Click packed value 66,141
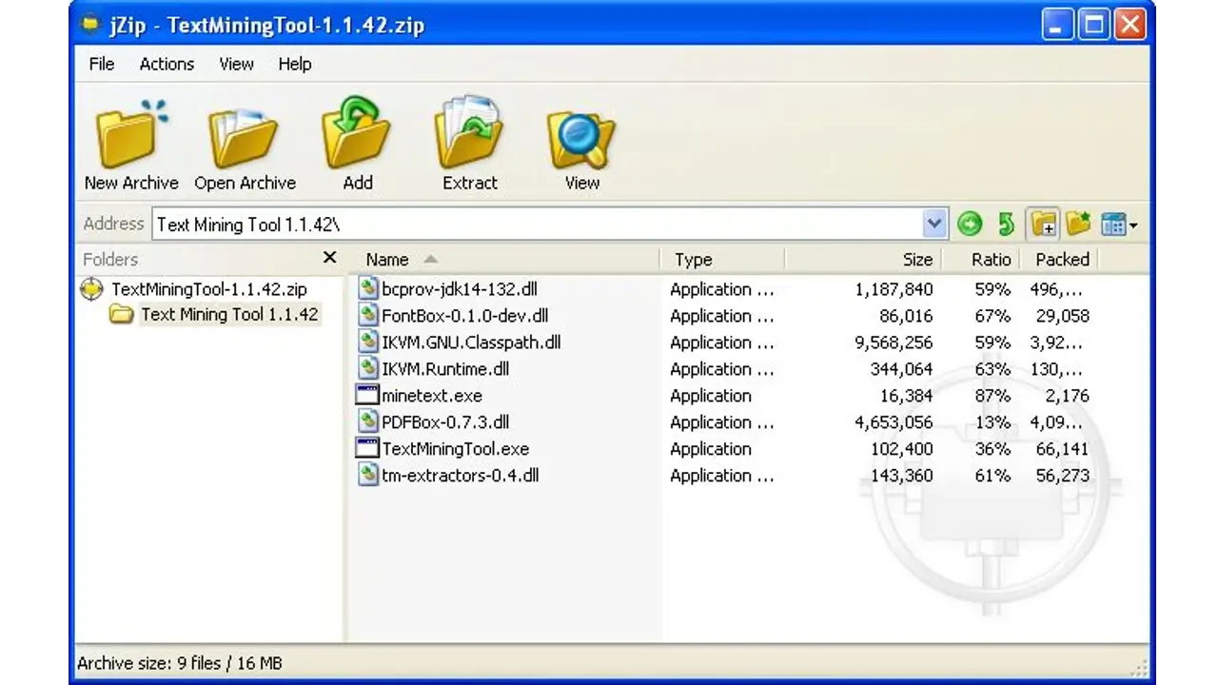The image size is (1218, 685). [x=1062, y=449]
